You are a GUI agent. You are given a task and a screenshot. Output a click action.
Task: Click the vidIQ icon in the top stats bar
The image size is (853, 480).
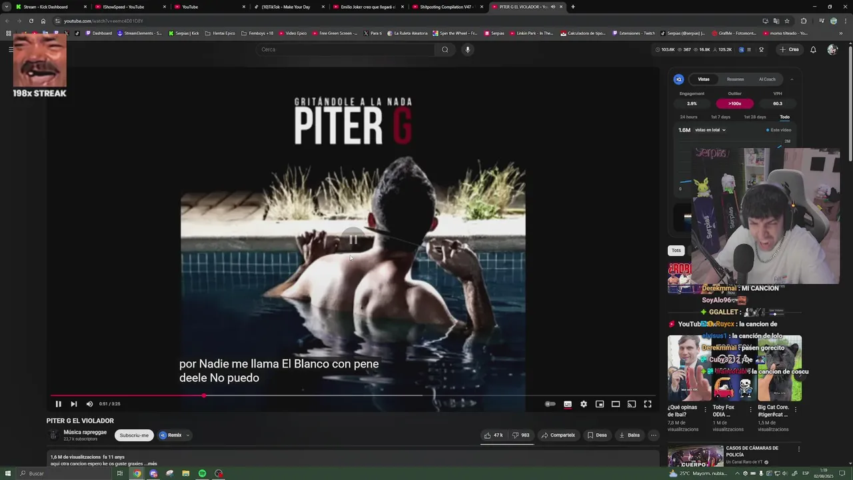pyautogui.click(x=742, y=49)
